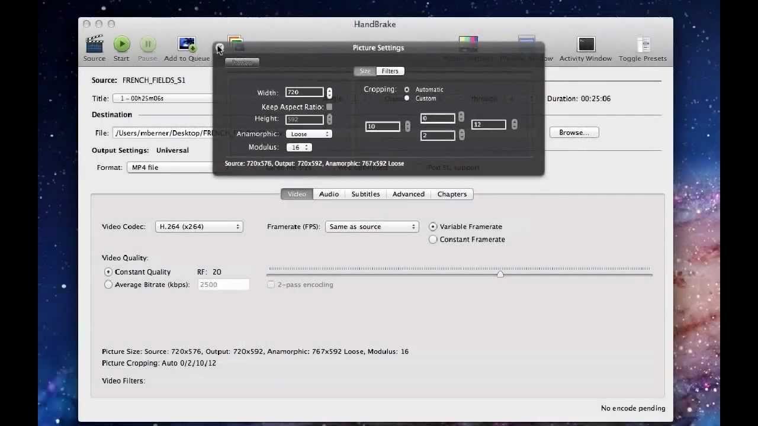Open the Framerate dropdown Same as source
Image resolution: width=758 pixels, height=426 pixels.
pos(372,227)
